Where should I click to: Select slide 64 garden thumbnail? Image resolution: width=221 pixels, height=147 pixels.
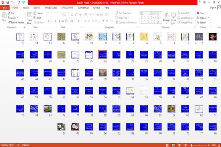[x=171, y=109]
